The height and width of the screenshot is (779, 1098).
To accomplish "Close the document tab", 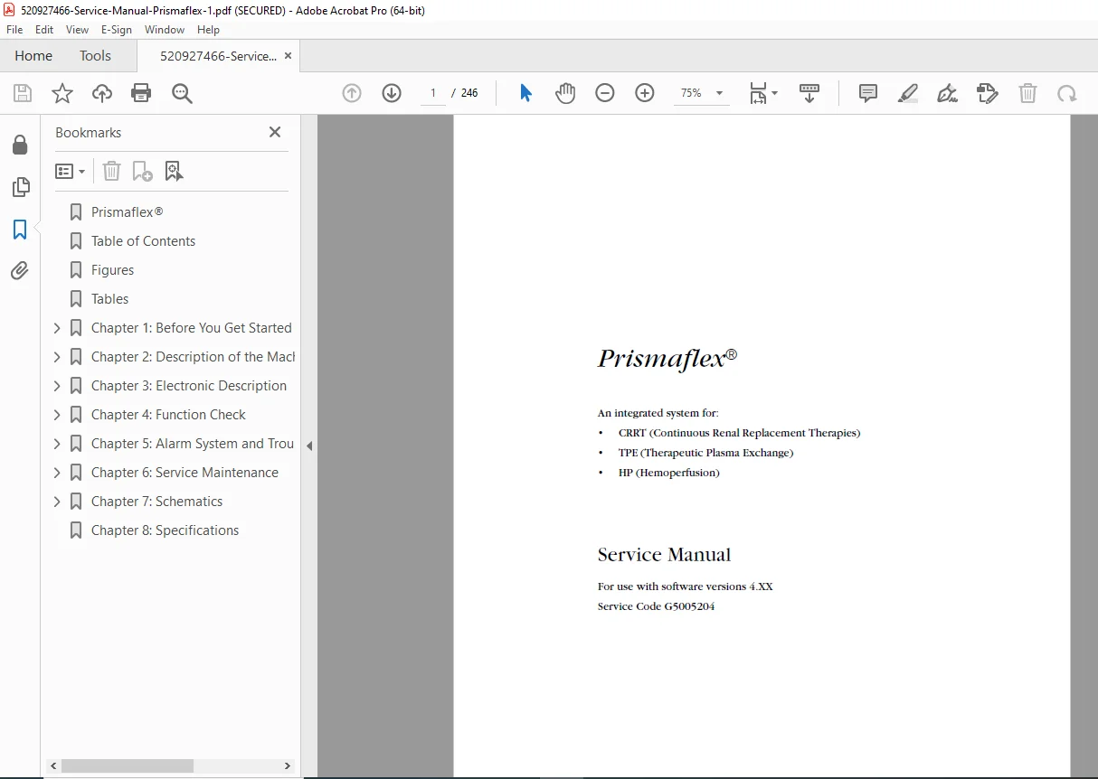I will coord(289,56).
